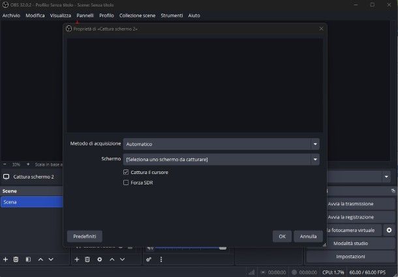Enable the Forza SDR checkbox
Screen dimensions: 398x277
point(126,182)
